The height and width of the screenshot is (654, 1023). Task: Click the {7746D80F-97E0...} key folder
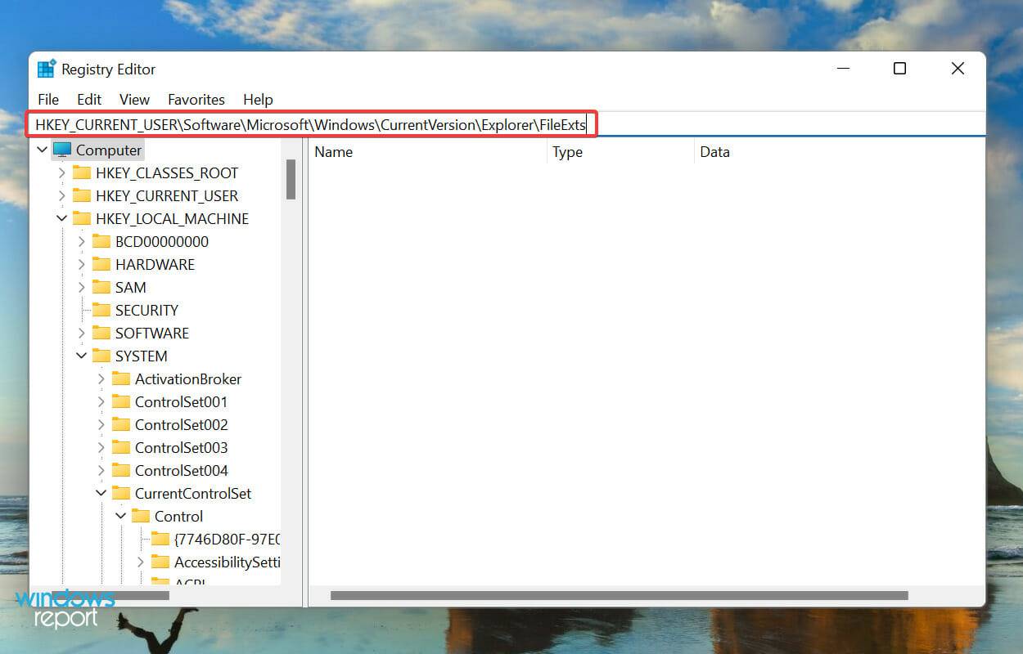[161, 539]
